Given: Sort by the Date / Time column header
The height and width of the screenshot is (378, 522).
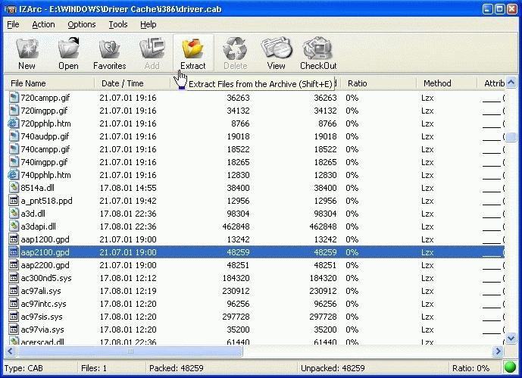Looking at the screenshot, I should (x=133, y=83).
